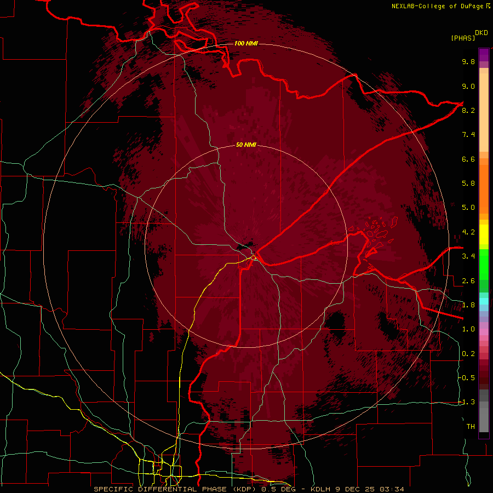
Task: Click the 5.8 value on color scale
Action: [468, 184]
